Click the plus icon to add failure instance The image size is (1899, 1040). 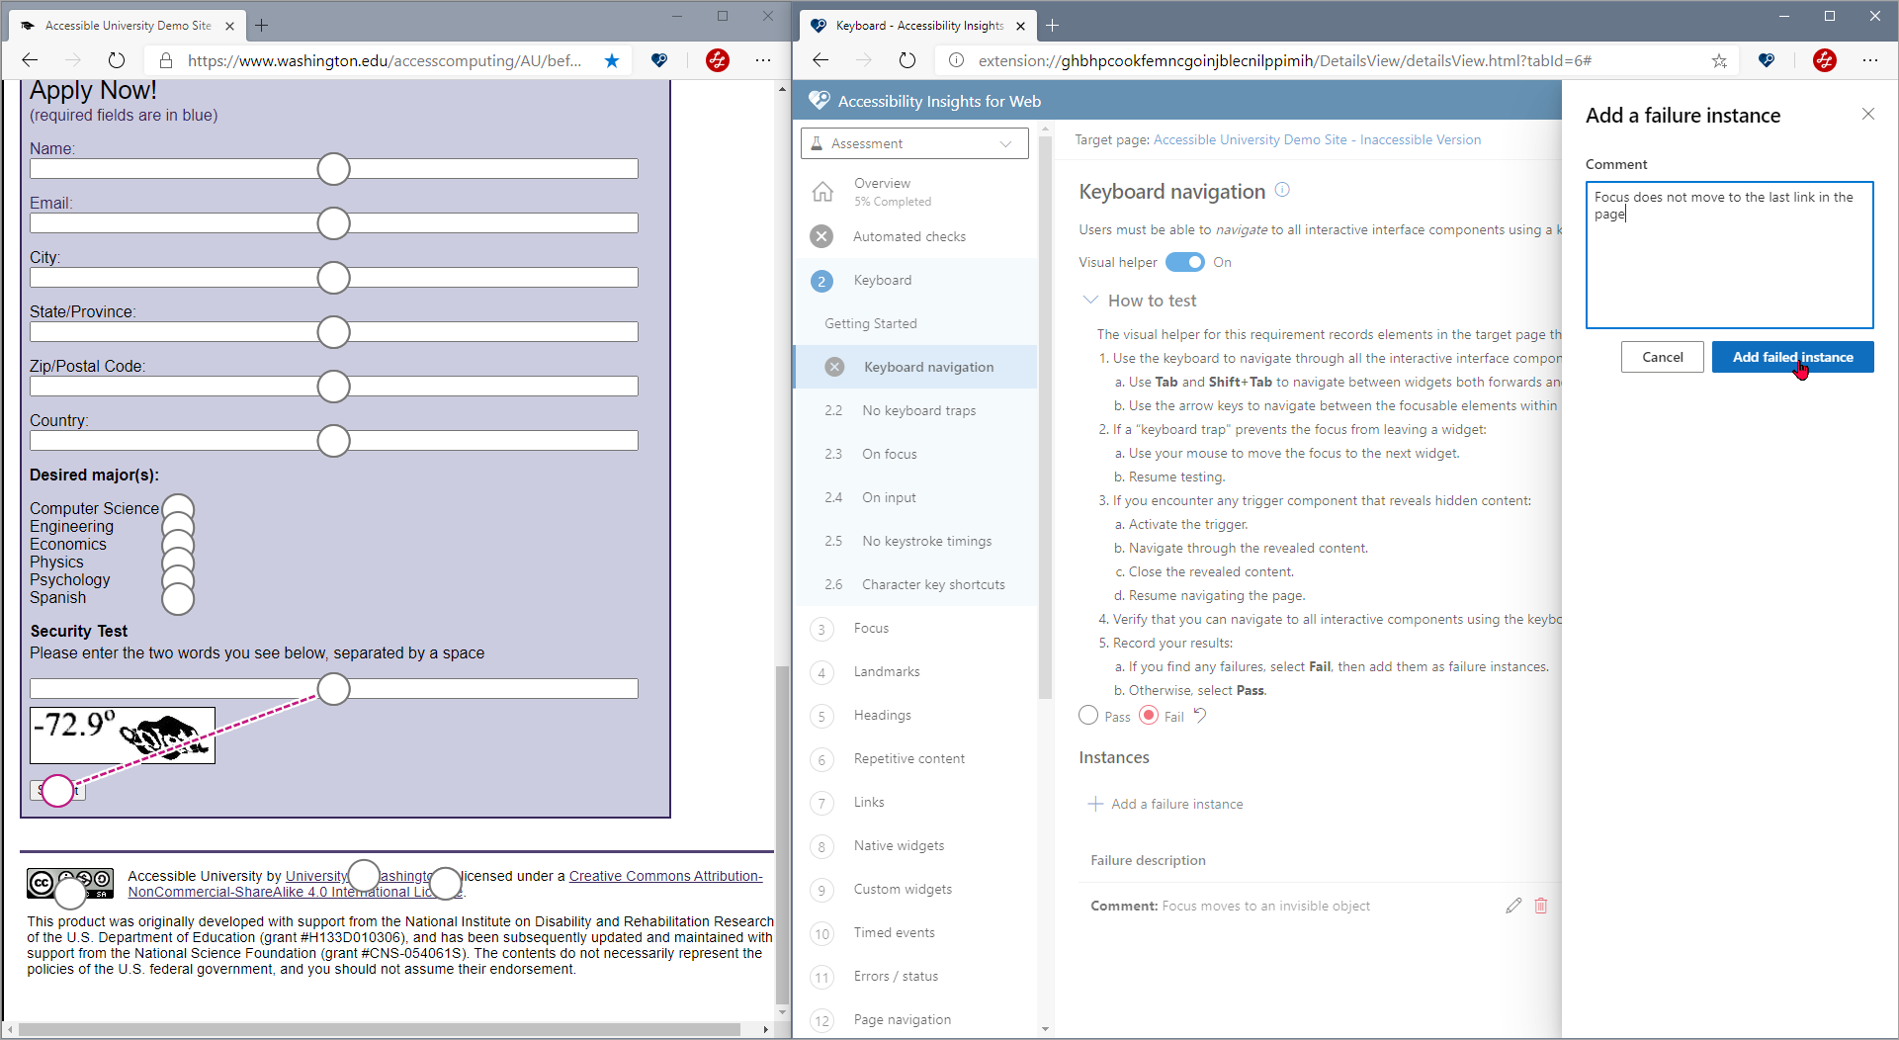[1095, 804]
